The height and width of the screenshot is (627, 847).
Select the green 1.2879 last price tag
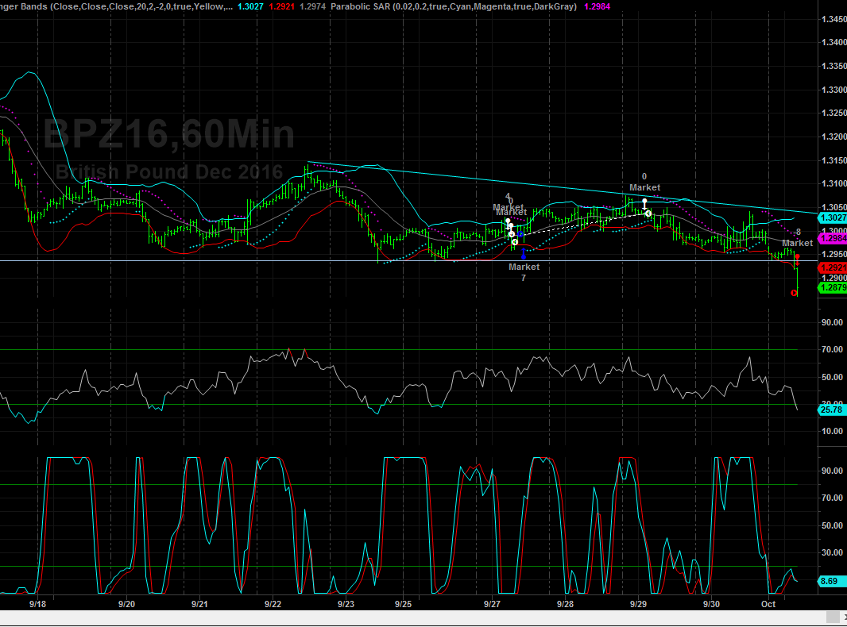coord(832,287)
